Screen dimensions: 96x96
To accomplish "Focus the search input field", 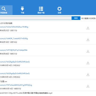I will [36, 18].
